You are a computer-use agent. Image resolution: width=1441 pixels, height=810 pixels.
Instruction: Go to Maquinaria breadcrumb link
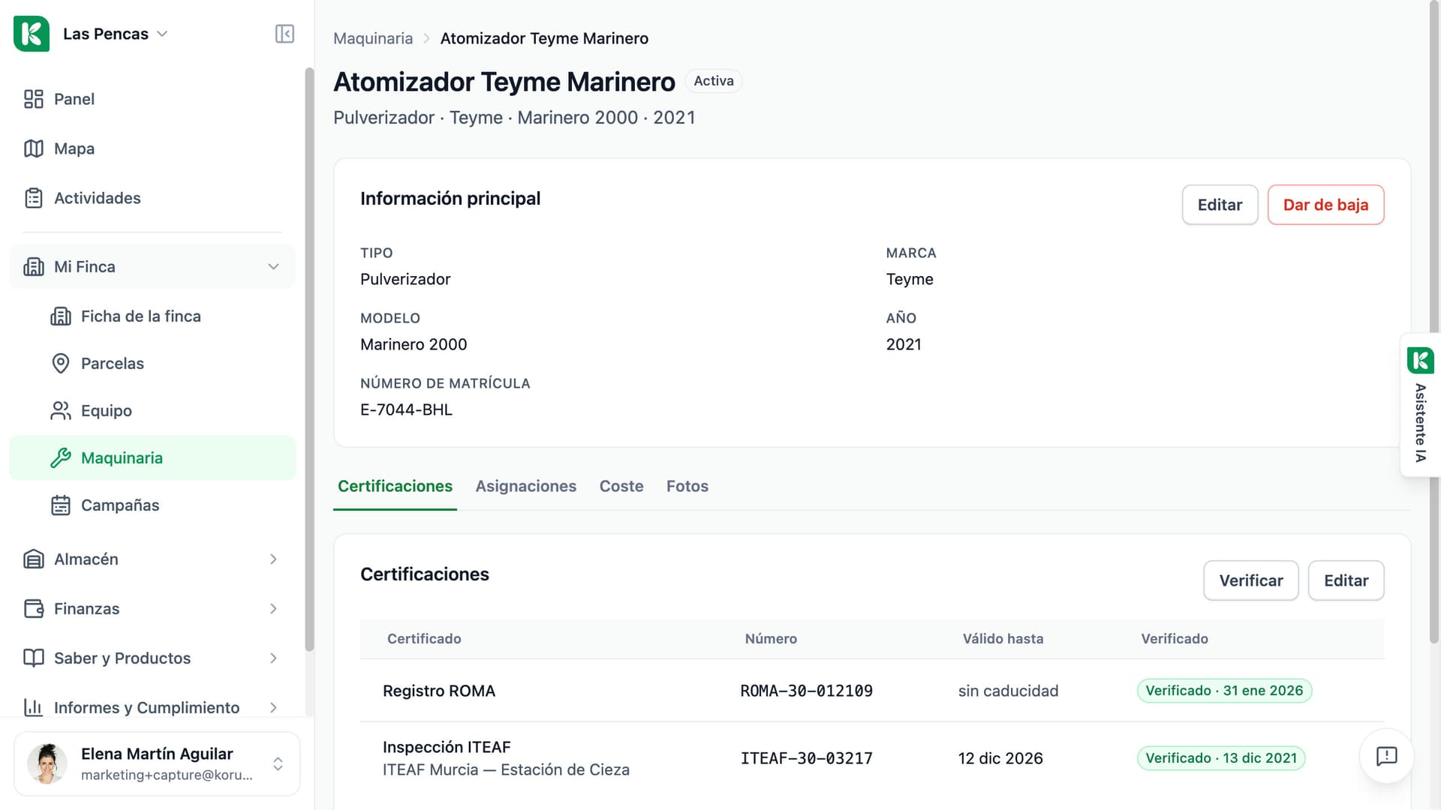point(373,38)
